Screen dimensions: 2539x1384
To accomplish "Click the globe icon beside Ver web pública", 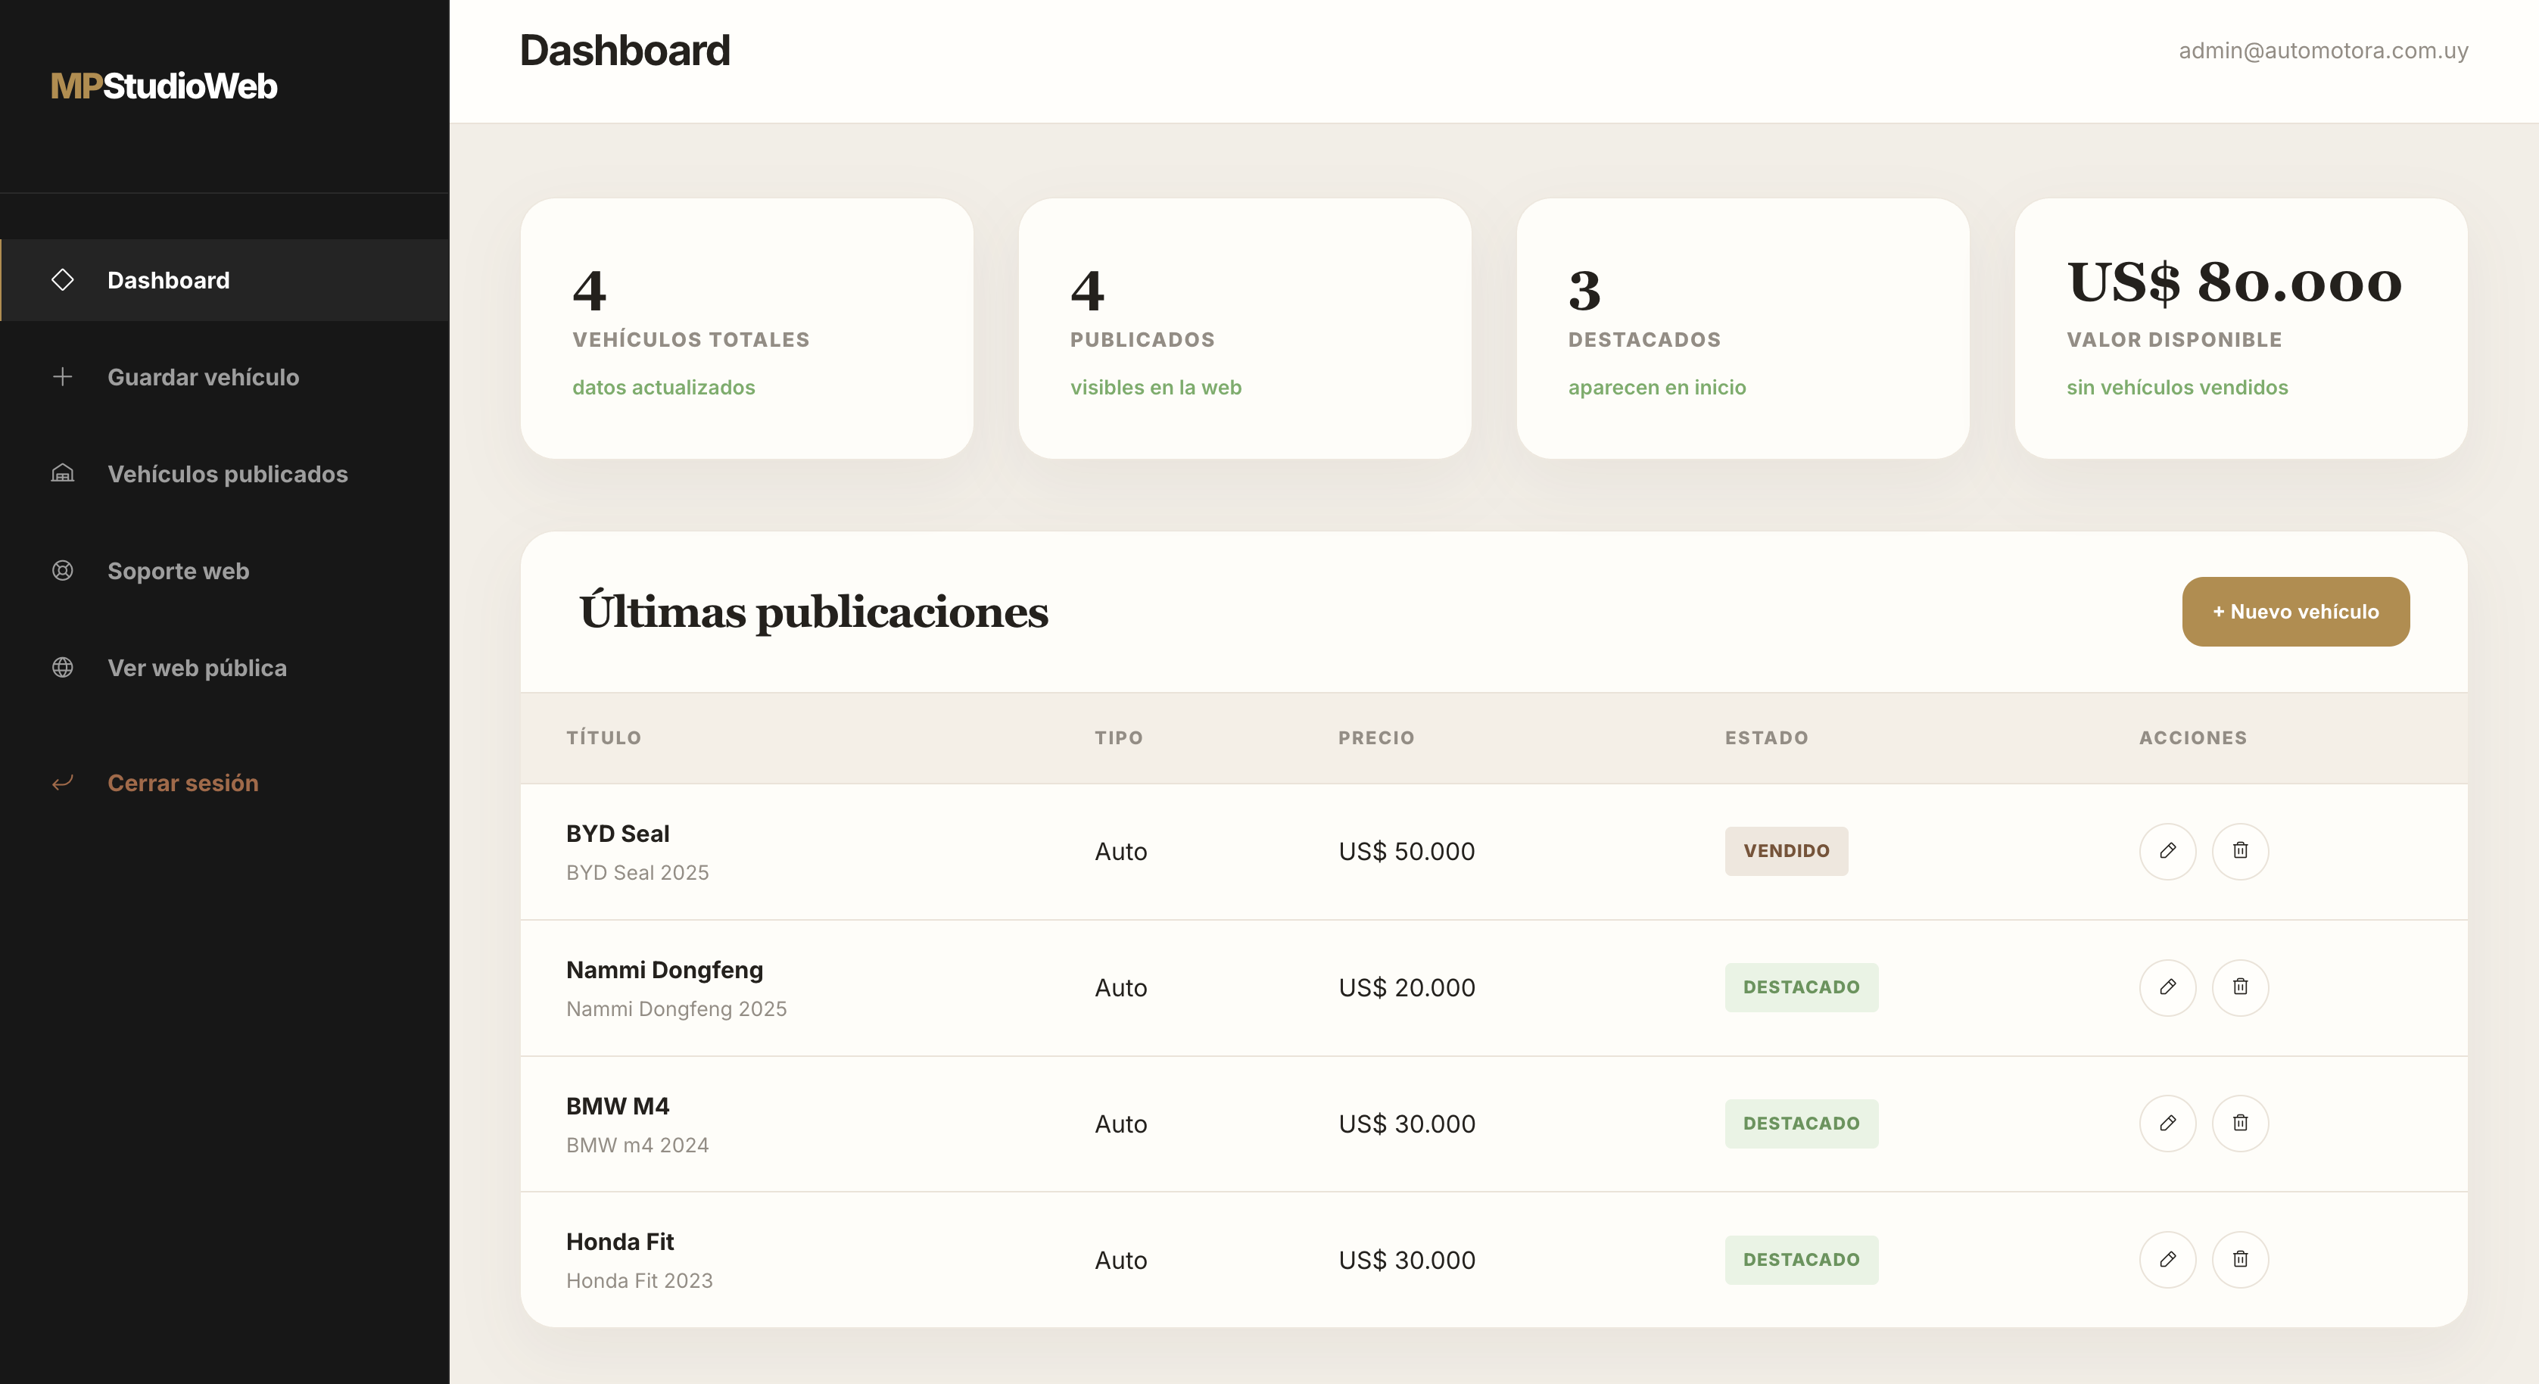I will pyautogui.click(x=62, y=667).
